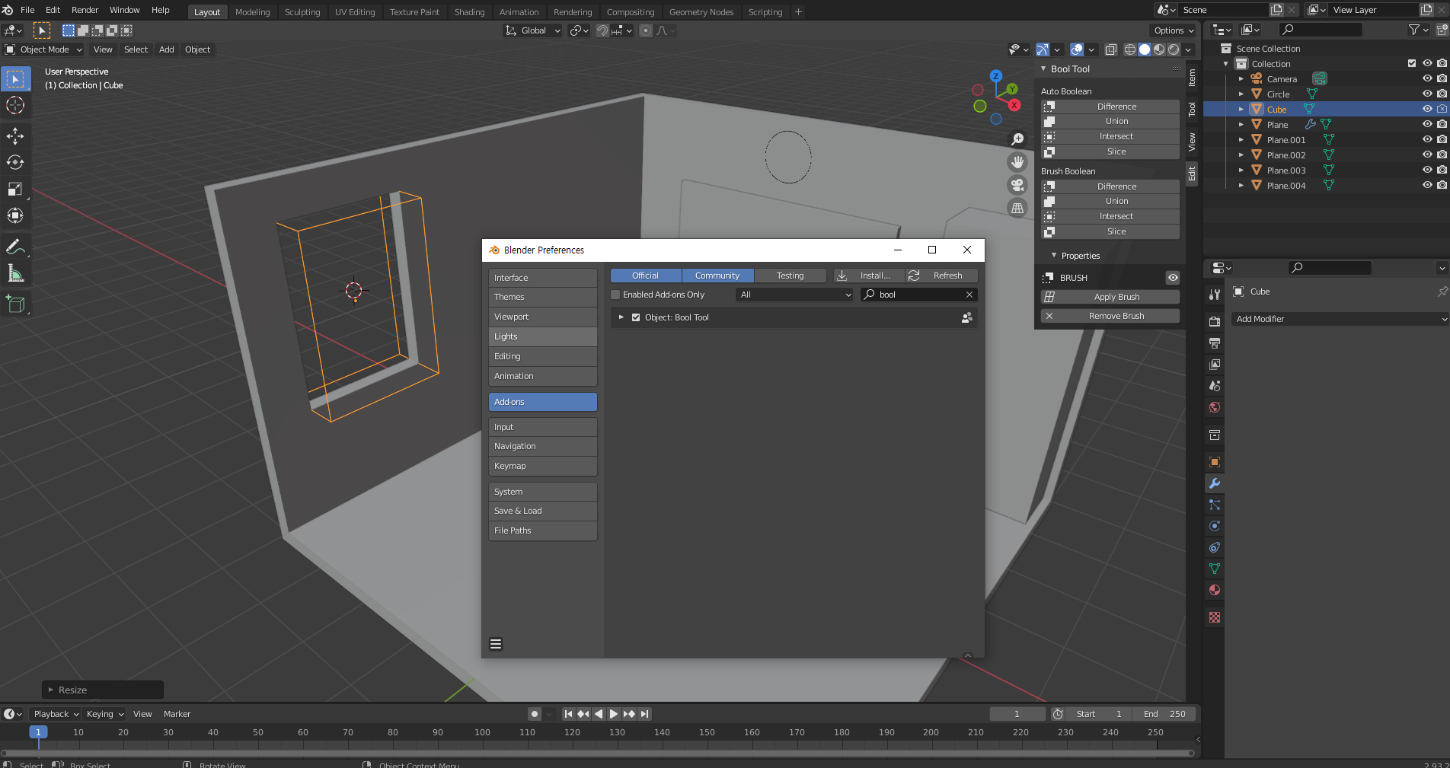The height and width of the screenshot is (768, 1450).
Task: Open the Object Mode dropdown
Action: [43, 49]
